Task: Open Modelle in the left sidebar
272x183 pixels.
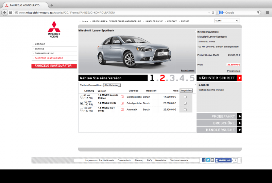Action: point(40,44)
